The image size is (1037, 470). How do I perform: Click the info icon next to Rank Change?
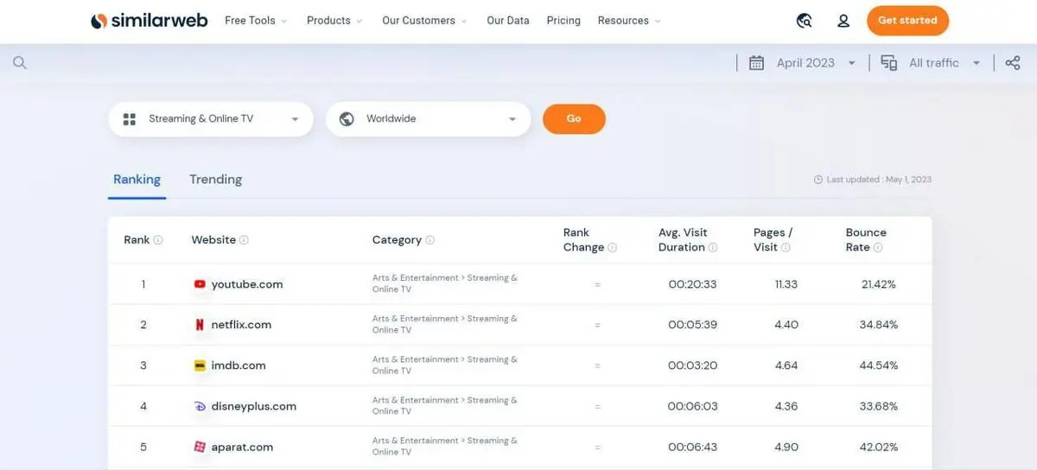click(x=612, y=247)
